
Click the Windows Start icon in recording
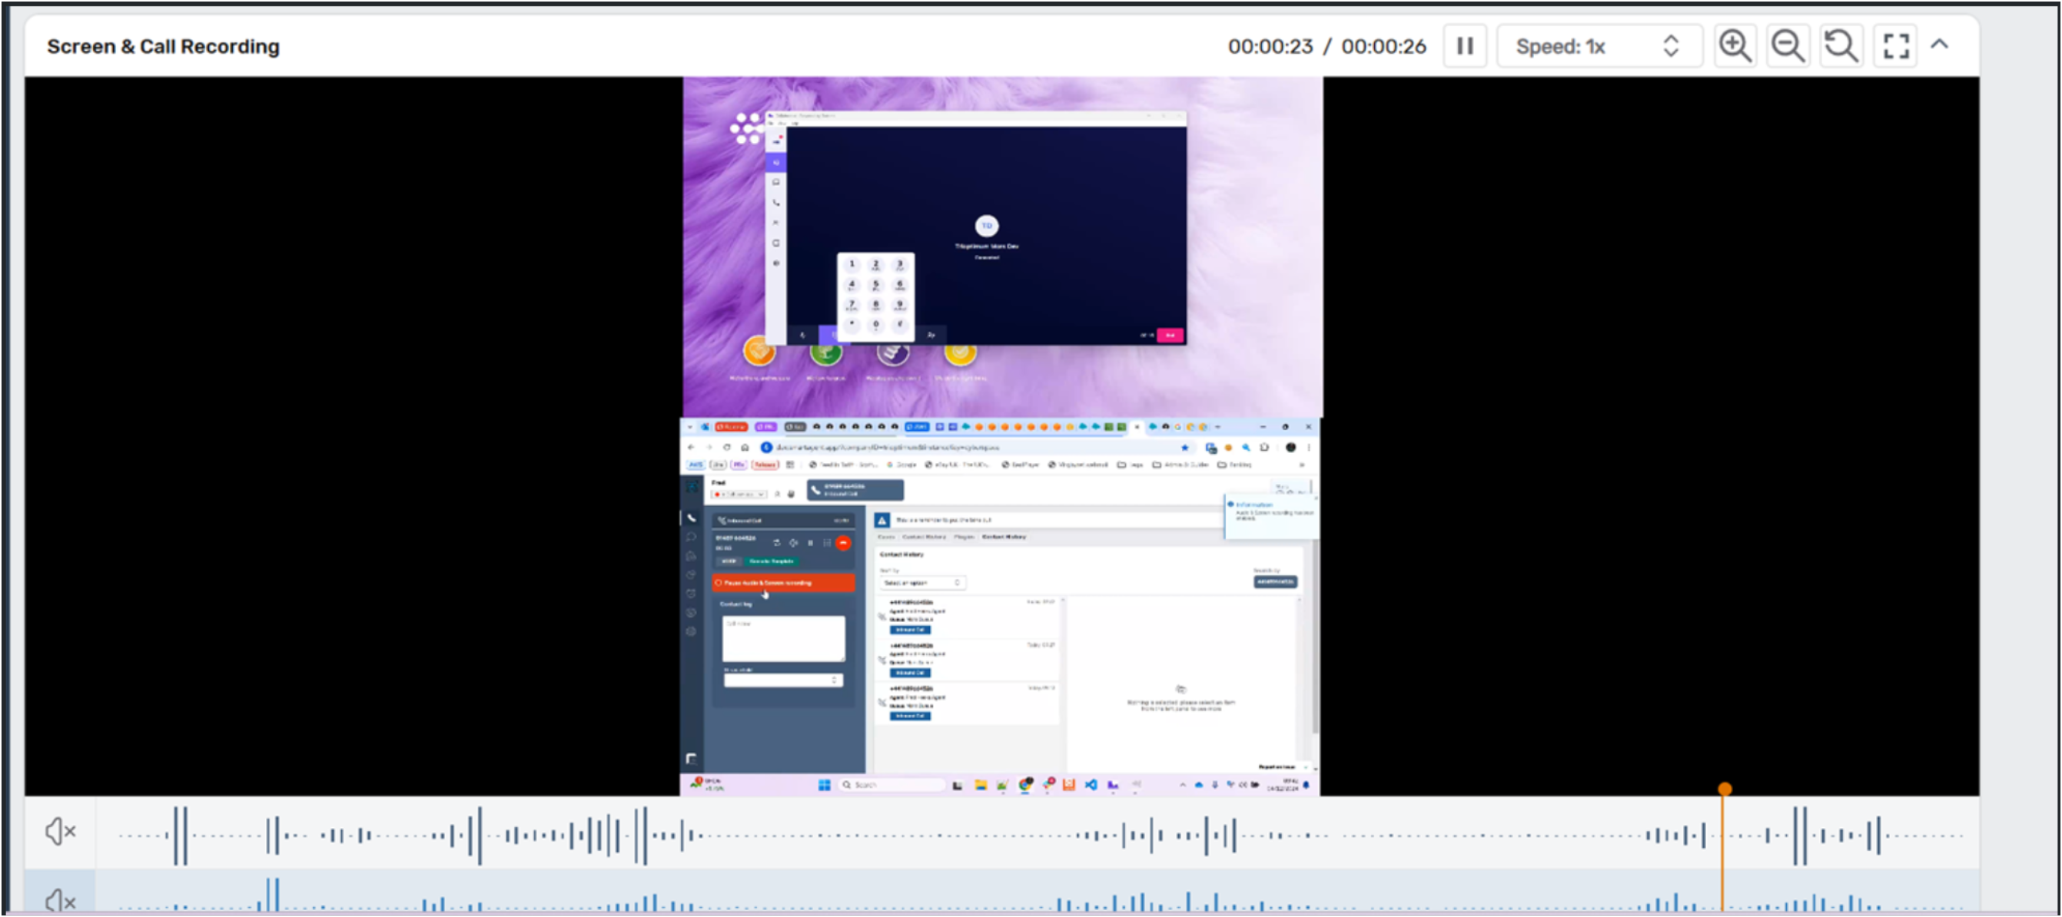click(824, 785)
